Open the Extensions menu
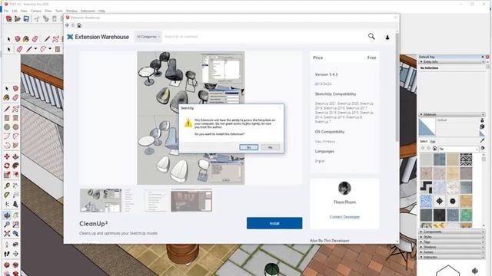The height and width of the screenshot is (276, 492). [88, 11]
